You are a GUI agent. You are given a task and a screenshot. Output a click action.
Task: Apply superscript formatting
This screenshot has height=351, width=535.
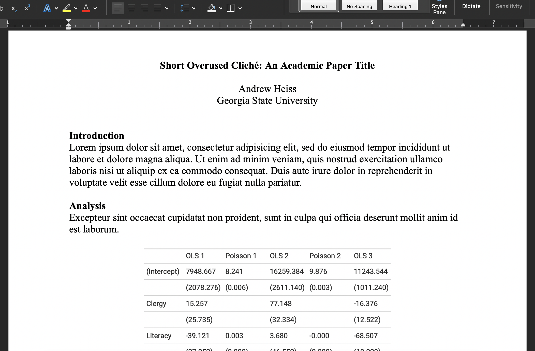point(27,8)
